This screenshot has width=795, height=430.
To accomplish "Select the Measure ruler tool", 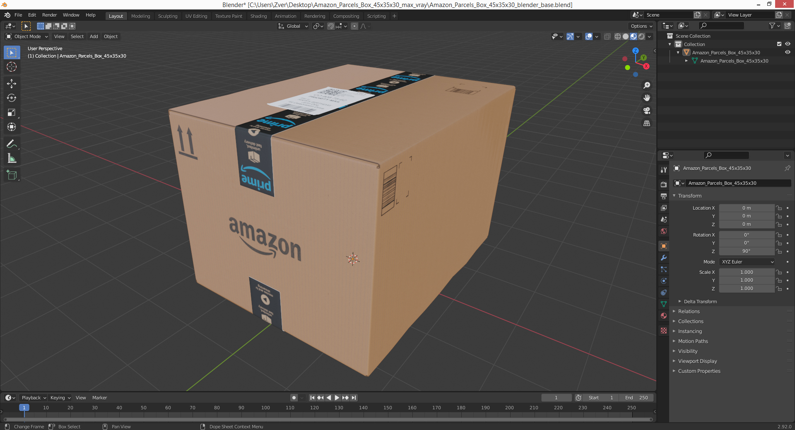I will 12,158.
